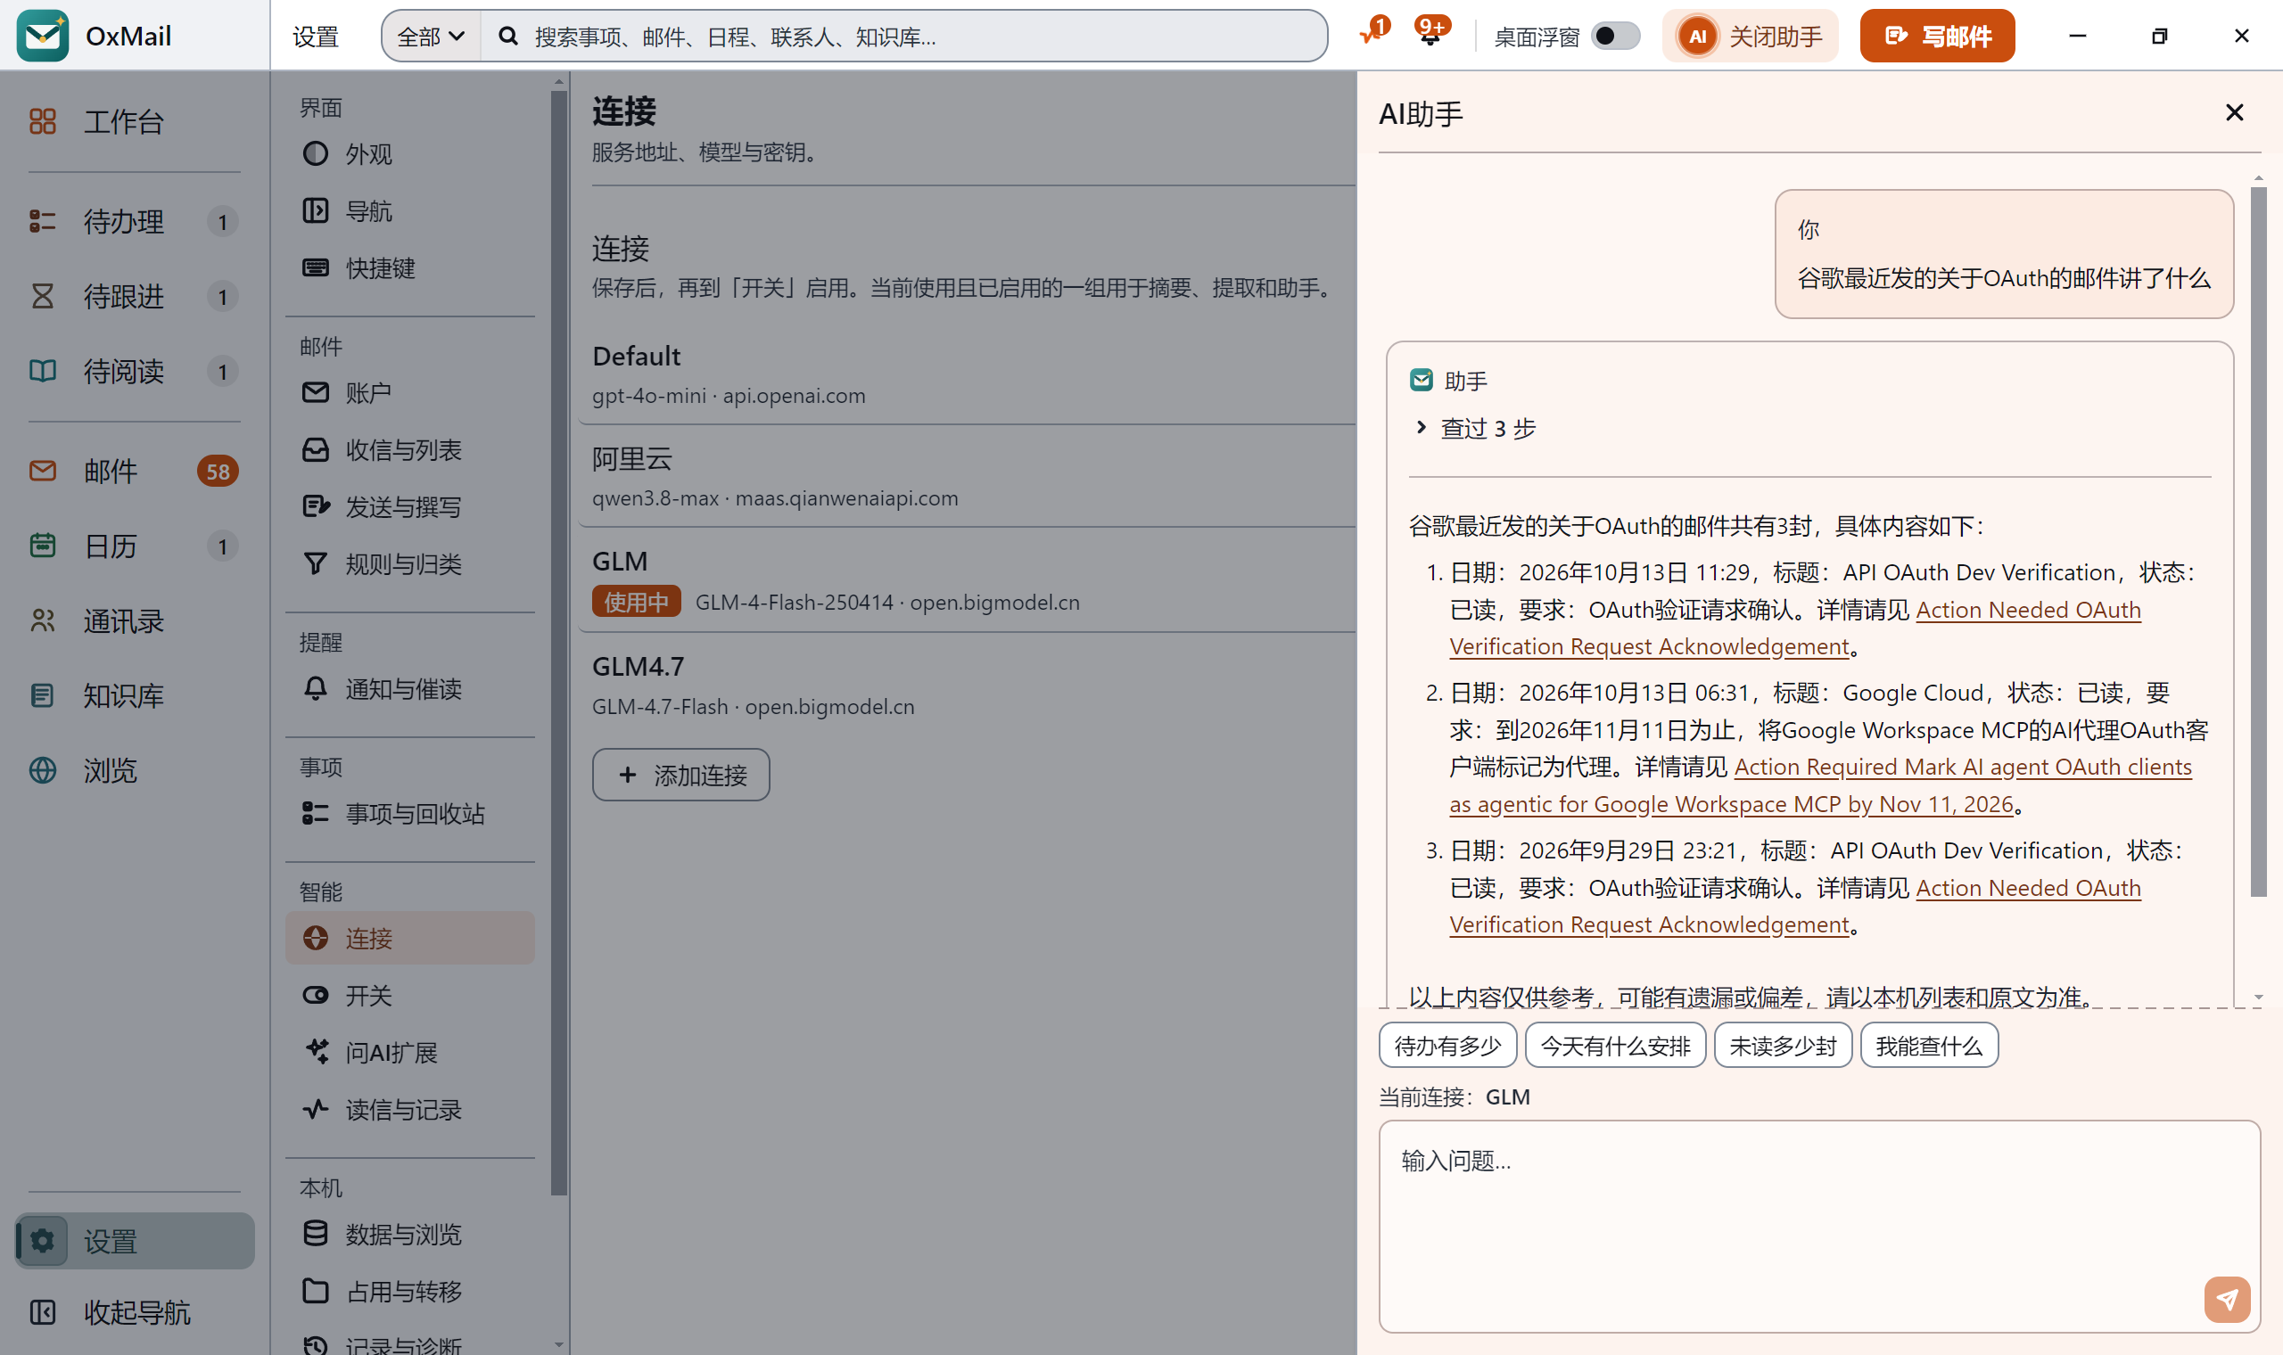Image resolution: width=2283 pixels, height=1355 pixels.
Task: Open the 浏览 globe item
Action: (x=135, y=770)
